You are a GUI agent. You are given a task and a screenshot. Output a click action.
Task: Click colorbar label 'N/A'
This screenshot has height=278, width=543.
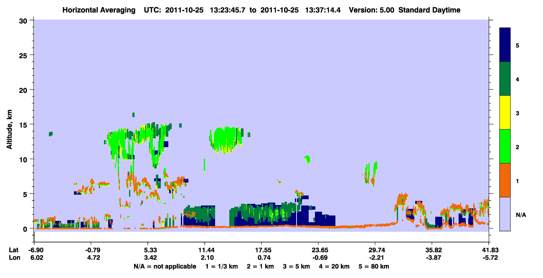coord(521,214)
